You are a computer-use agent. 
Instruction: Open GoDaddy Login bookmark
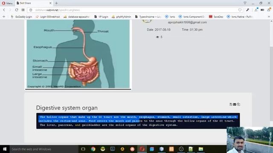coord(21,17)
